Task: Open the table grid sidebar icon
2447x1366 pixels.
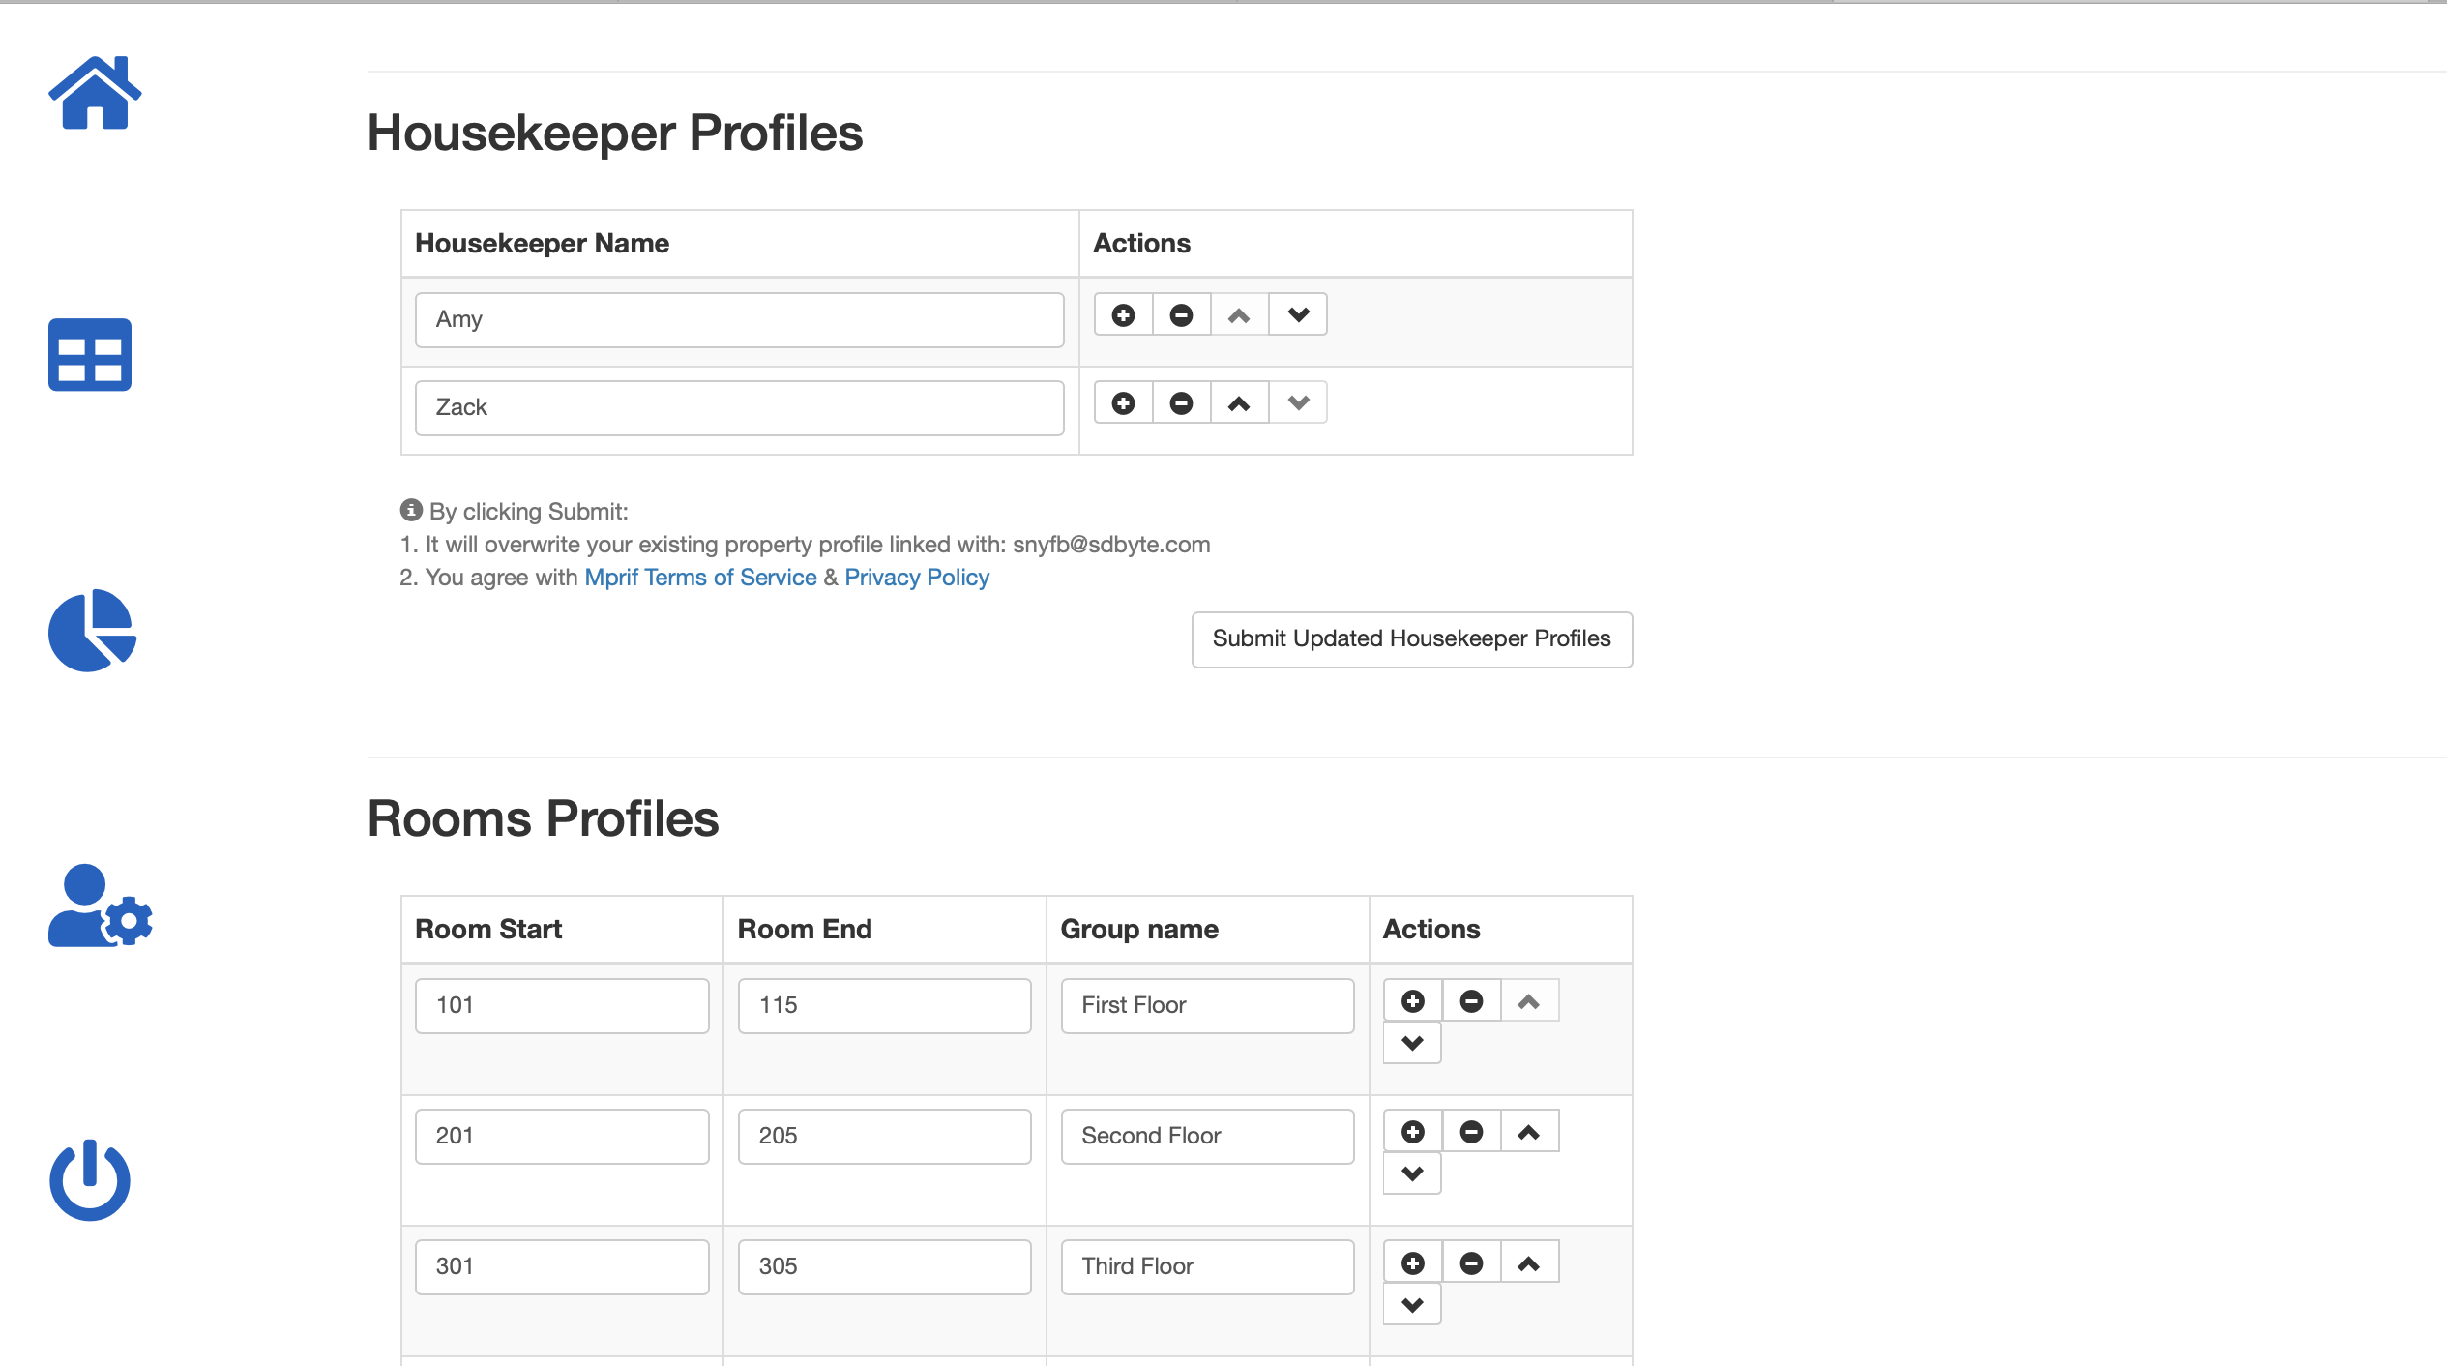Action: (90, 354)
